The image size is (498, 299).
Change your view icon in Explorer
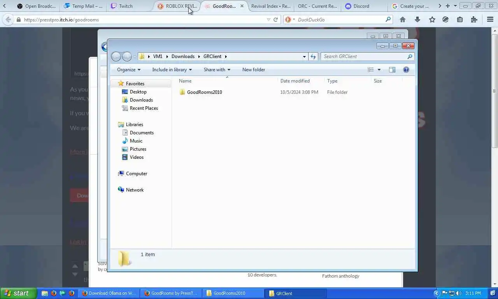coord(370,70)
